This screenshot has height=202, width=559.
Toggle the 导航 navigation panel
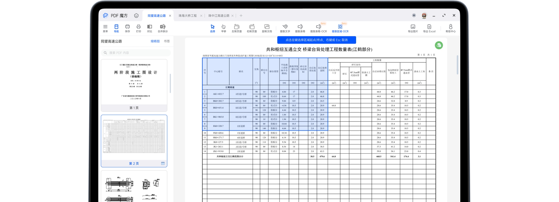(116, 28)
